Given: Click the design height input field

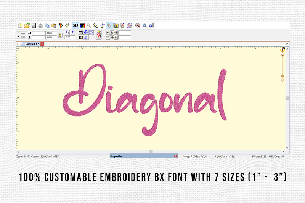Looking at the screenshot, I should (39, 37).
